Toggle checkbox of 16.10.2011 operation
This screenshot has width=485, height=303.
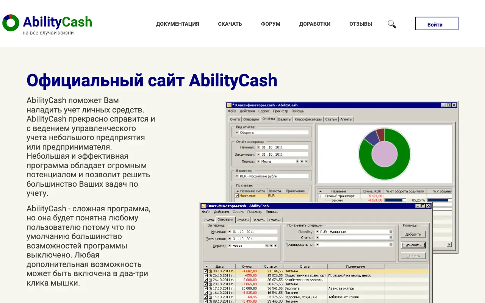pyautogui.click(x=206, y=293)
